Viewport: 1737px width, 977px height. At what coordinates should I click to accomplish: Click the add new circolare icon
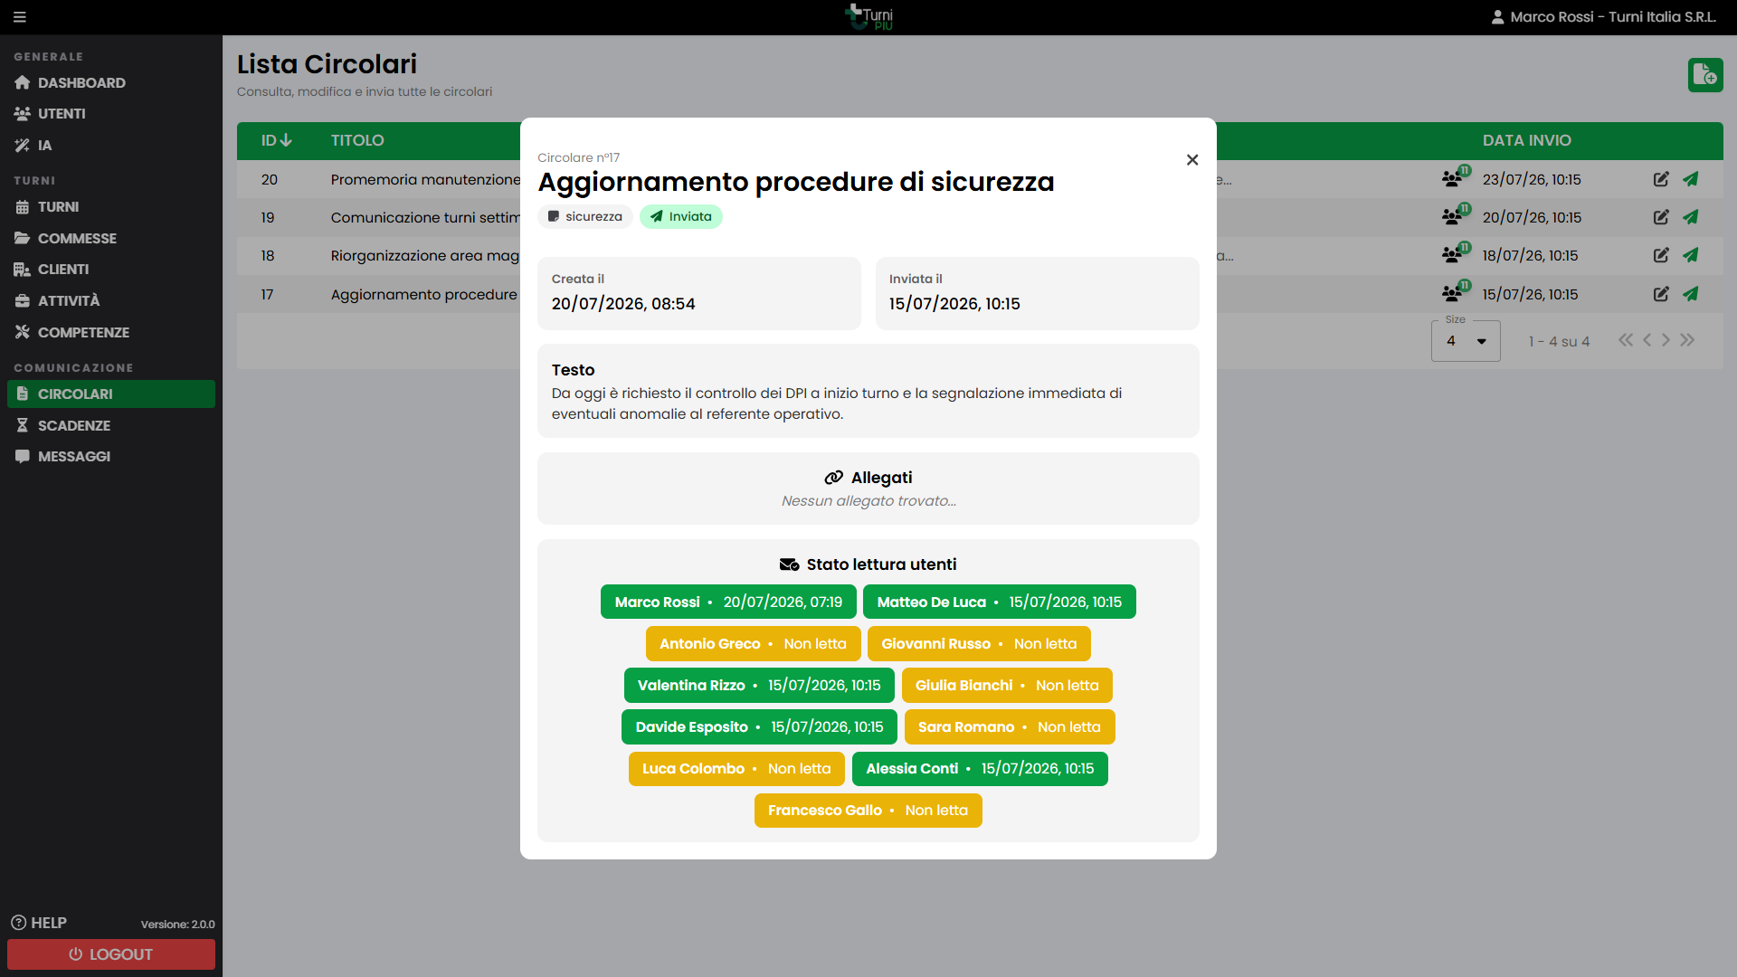pyautogui.click(x=1704, y=75)
